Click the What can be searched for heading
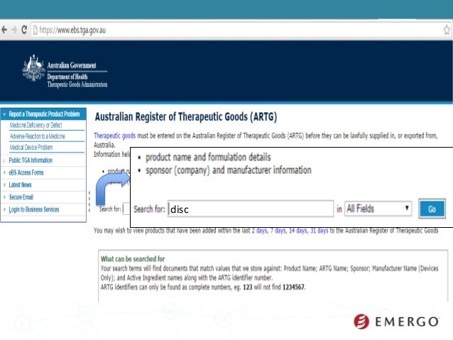 [133, 259]
